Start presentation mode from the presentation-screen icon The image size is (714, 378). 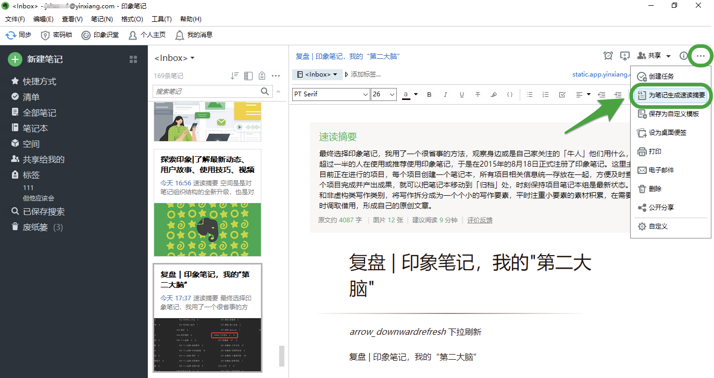click(625, 56)
